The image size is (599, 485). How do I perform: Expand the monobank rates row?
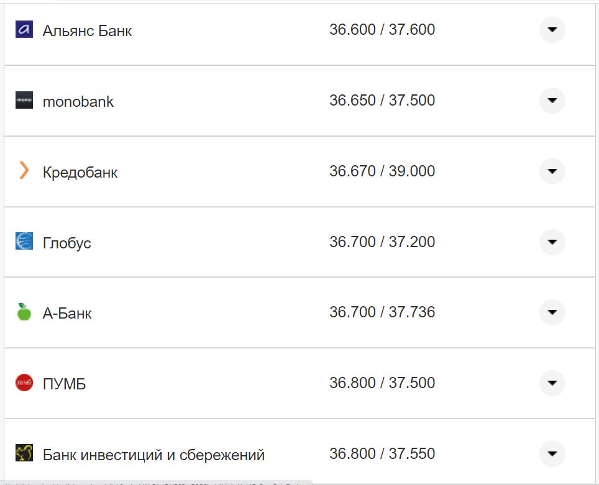(x=552, y=101)
